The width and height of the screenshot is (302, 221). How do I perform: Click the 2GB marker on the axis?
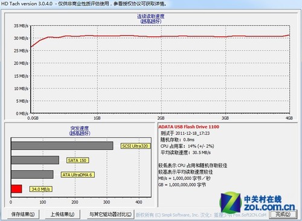tap(161, 118)
